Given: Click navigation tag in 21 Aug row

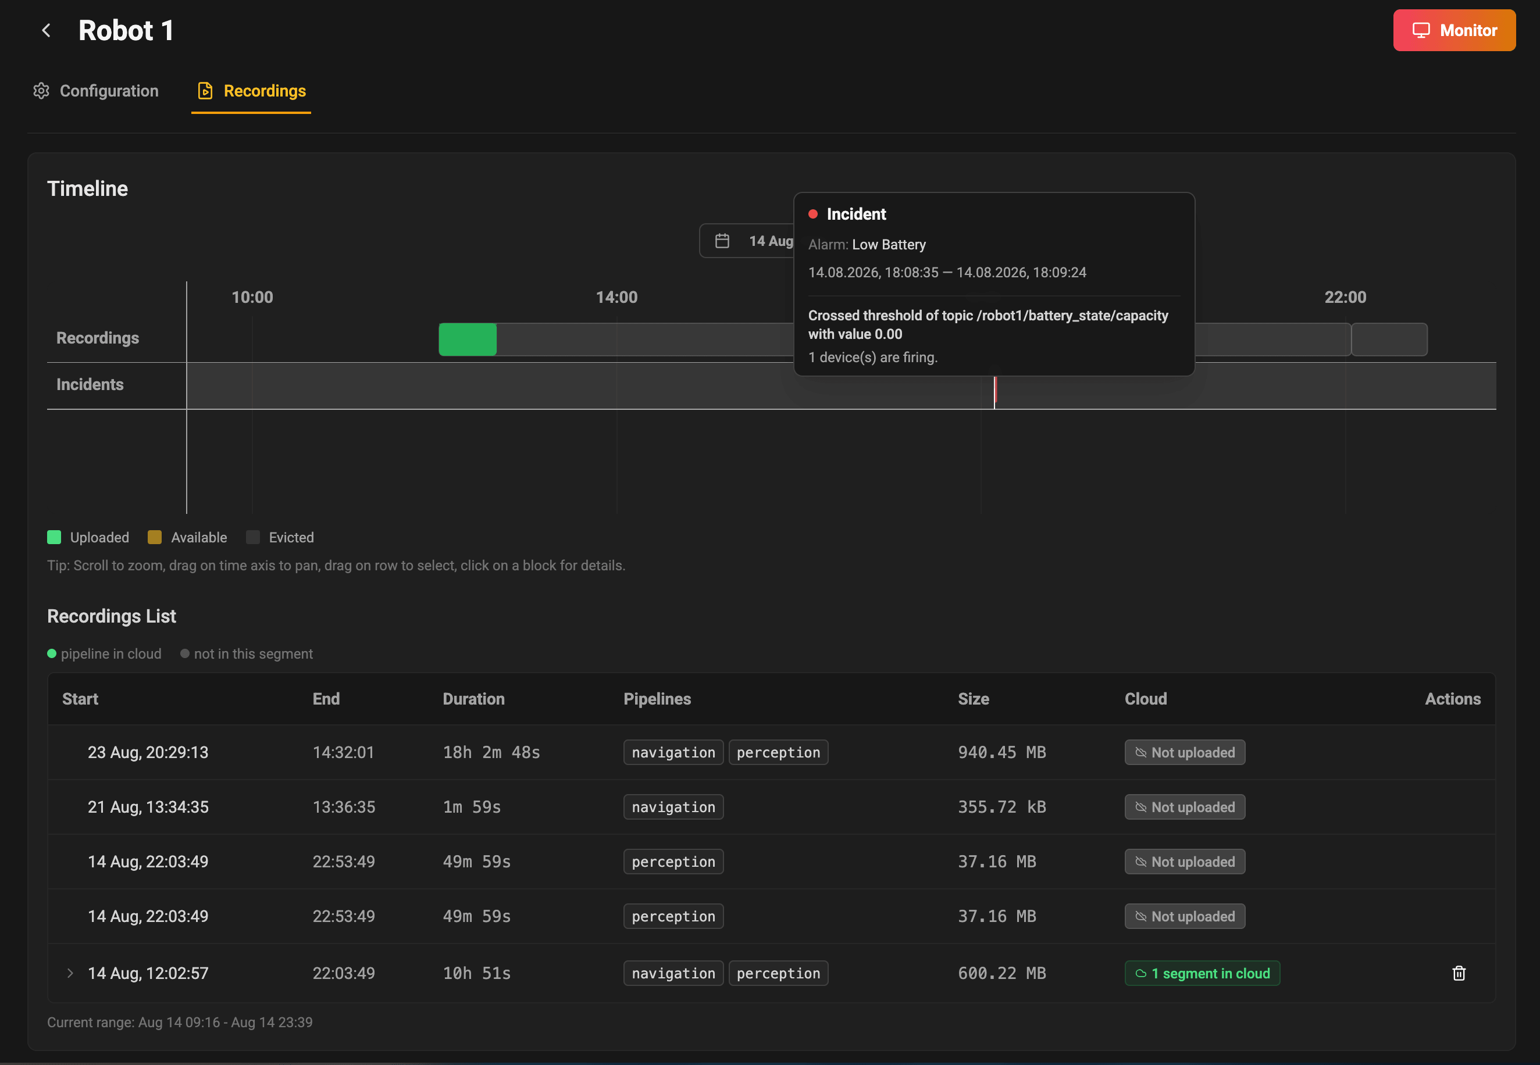Looking at the screenshot, I should pos(673,807).
